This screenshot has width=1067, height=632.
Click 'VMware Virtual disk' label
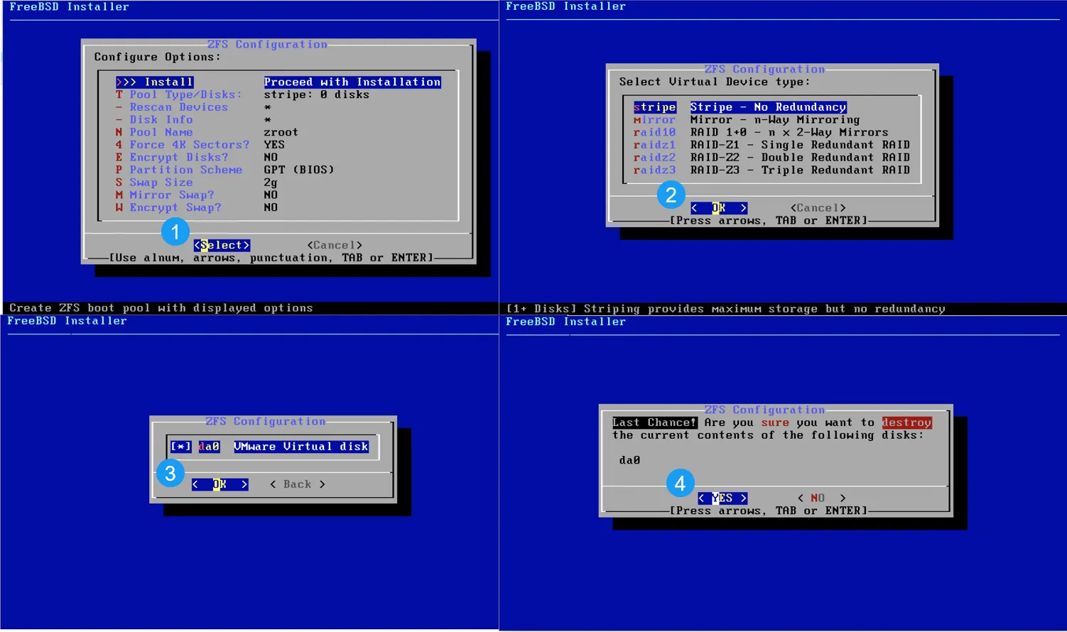point(301,447)
